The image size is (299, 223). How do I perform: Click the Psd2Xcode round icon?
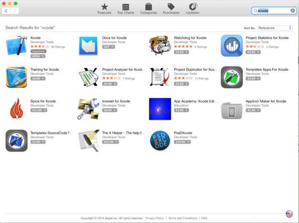160,141
